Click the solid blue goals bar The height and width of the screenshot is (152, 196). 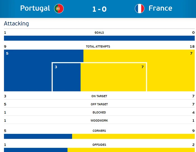(99, 38)
